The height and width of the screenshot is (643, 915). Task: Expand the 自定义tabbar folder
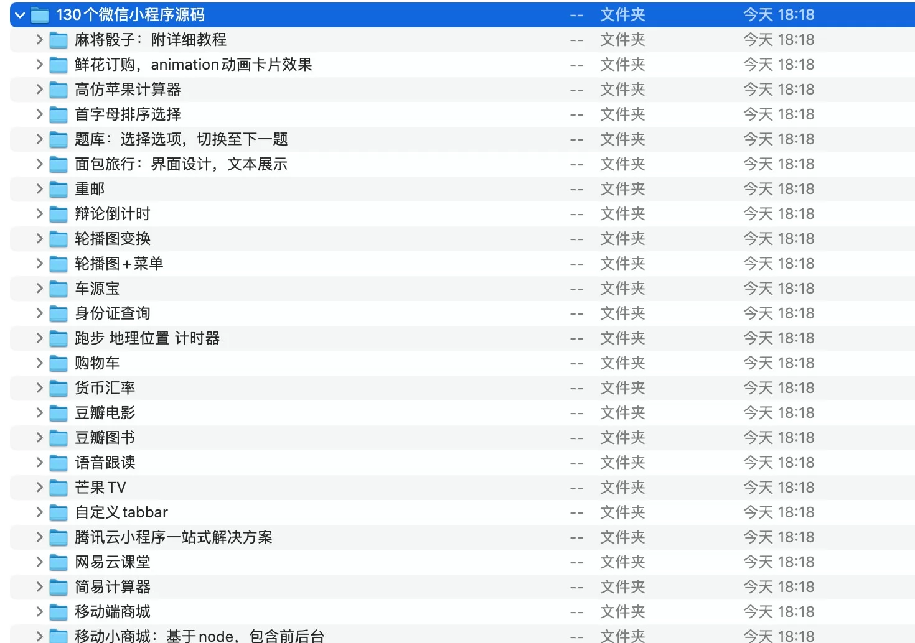38,512
